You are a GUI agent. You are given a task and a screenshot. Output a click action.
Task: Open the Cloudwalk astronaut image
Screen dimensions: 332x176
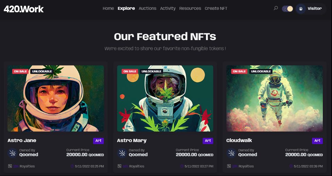point(275,98)
